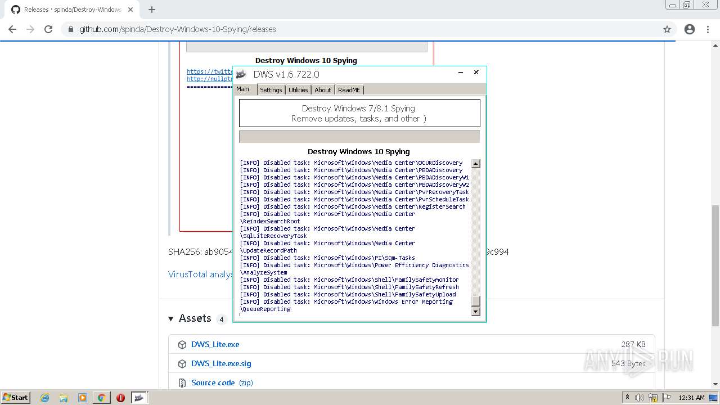This screenshot has height=405, width=720.
Task: Click the DWS log scrollbar down arrow
Action: (x=476, y=311)
